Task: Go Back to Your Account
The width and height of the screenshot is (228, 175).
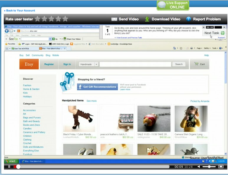Action: click(x=19, y=10)
